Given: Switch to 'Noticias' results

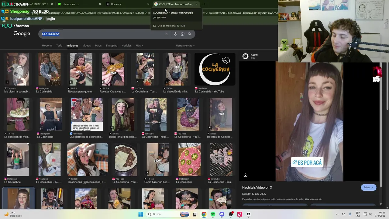Looking at the screenshot, I should [x=126, y=46].
